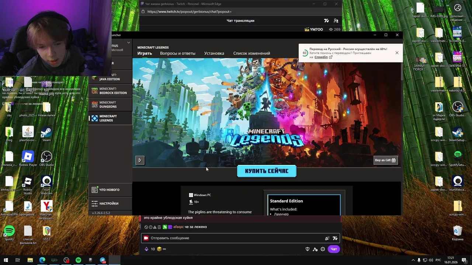Select Minecraft: Bedrock Edition in sidebar
This screenshot has height=265, width=472.
coord(110,91)
